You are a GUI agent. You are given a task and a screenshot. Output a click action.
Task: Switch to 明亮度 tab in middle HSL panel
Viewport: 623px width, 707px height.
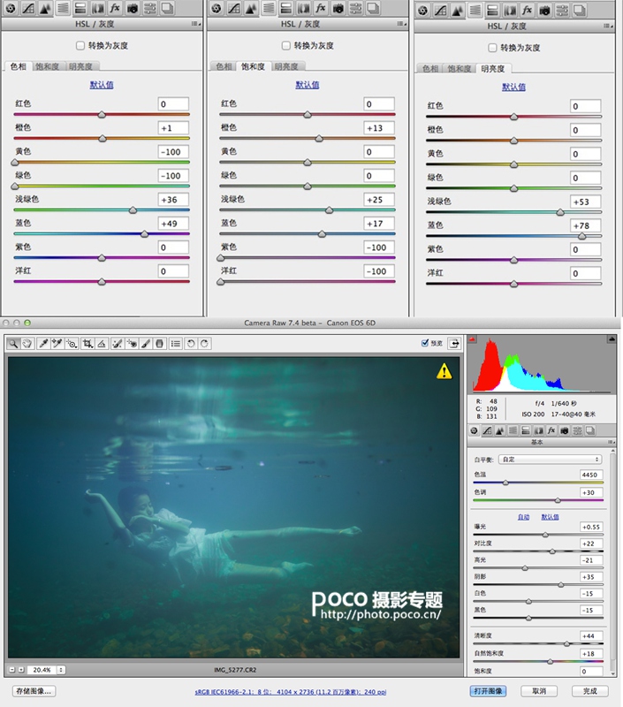click(286, 67)
